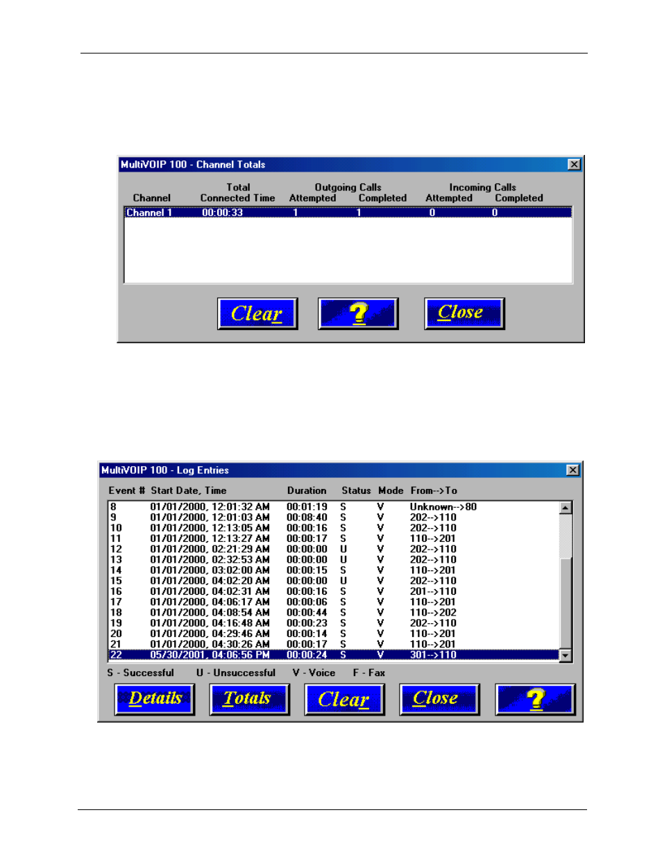Open Totals from the Log Entries window
Viewport: 662px width, 858px height.
tap(250, 699)
